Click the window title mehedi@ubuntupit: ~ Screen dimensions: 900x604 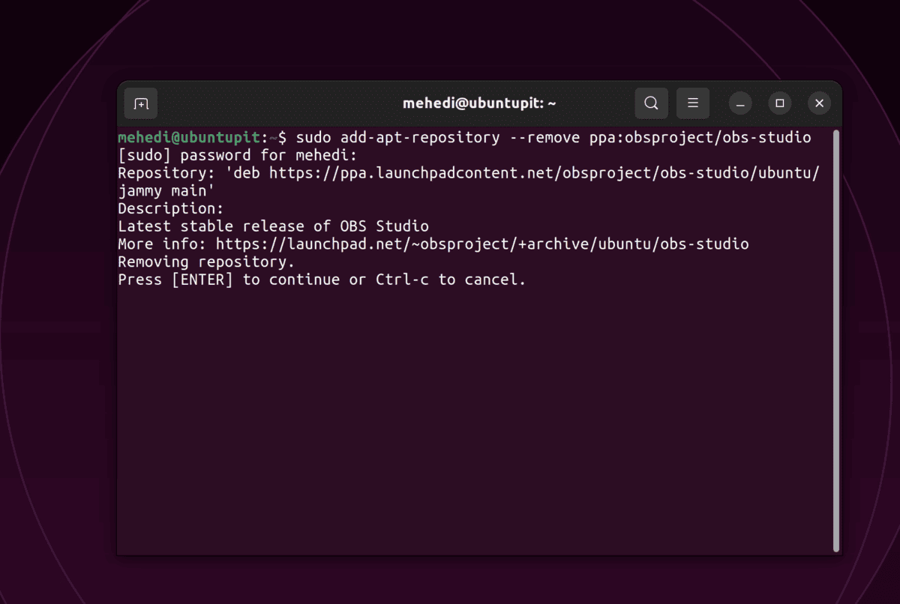479,103
